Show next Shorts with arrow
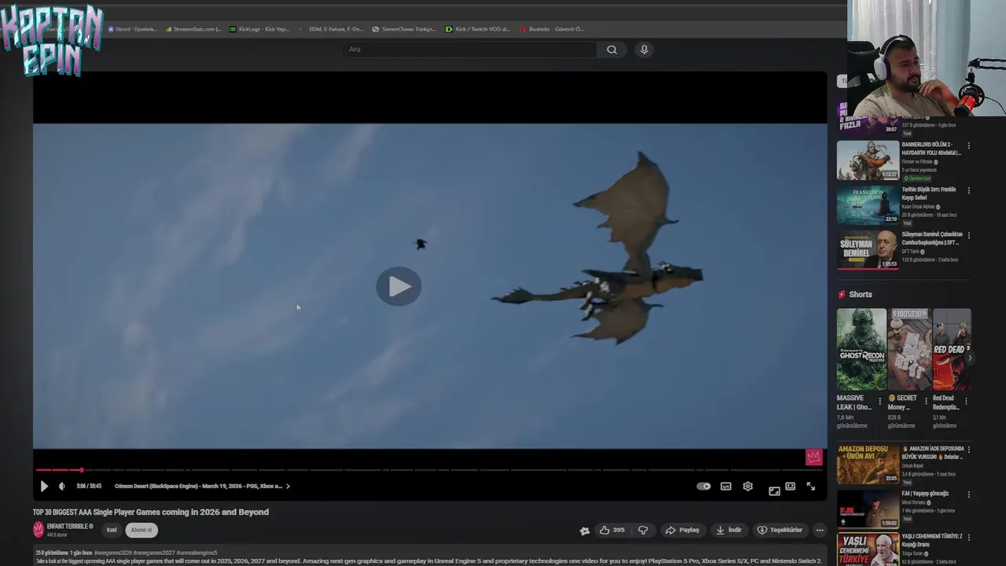The image size is (1006, 566). [x=970, y=358]
